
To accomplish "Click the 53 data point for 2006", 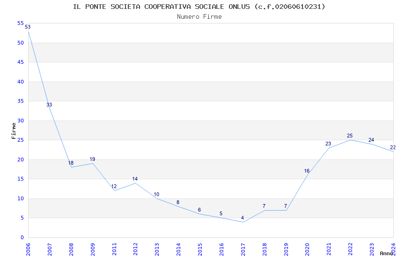I will pyautogui.click(x=28, y=27).
